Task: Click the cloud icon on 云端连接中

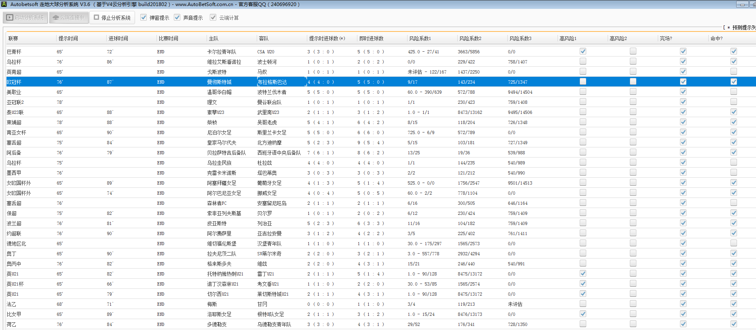Action: pos(56,18)
